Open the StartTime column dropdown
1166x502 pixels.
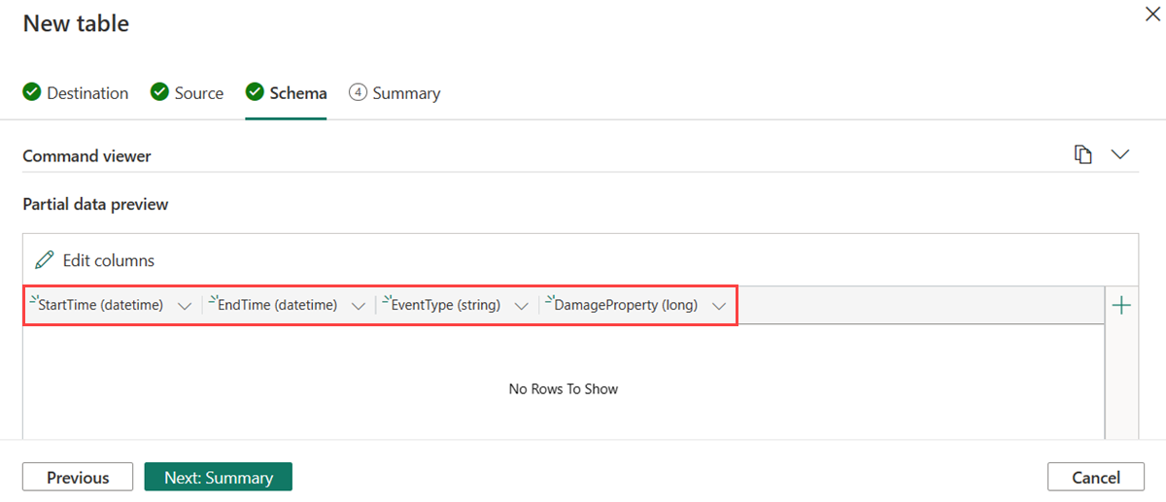(185, 306)
